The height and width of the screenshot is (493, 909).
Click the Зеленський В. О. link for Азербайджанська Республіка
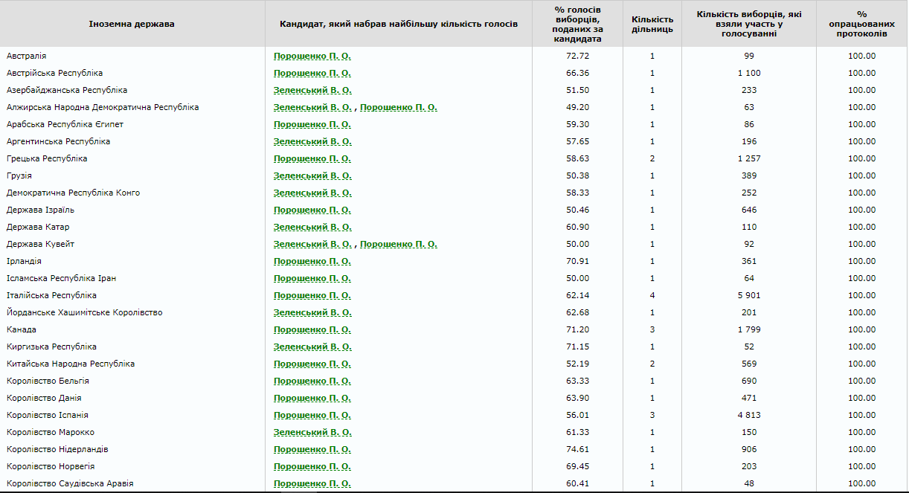pos(312,90)
